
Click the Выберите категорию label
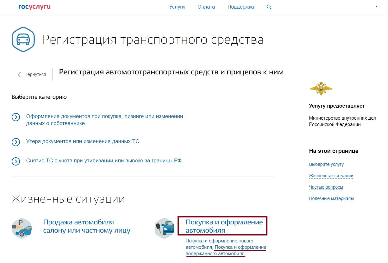coord(39,97)
